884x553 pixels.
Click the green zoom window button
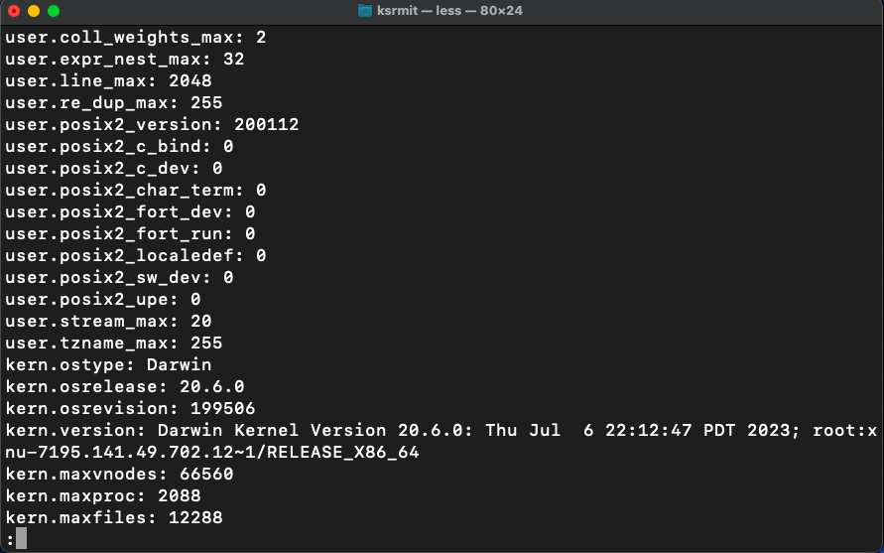(x=54, y=11)
